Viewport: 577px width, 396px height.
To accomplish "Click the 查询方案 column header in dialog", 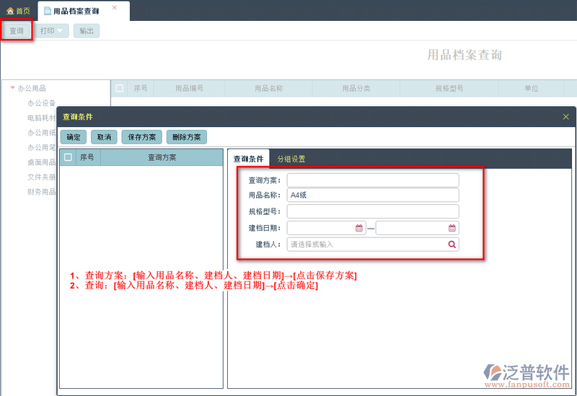I will point(162,157).
